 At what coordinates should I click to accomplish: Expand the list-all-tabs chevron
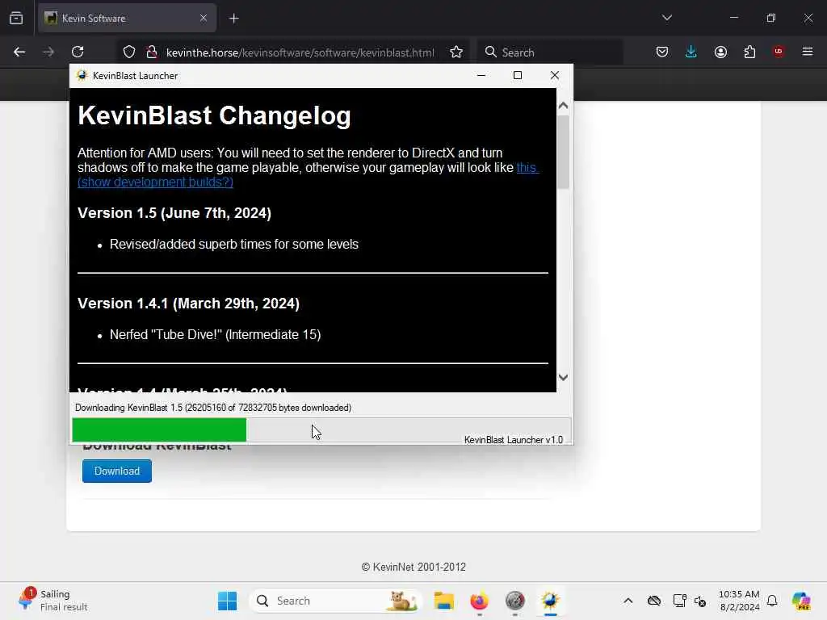click(x=666, y=18)
